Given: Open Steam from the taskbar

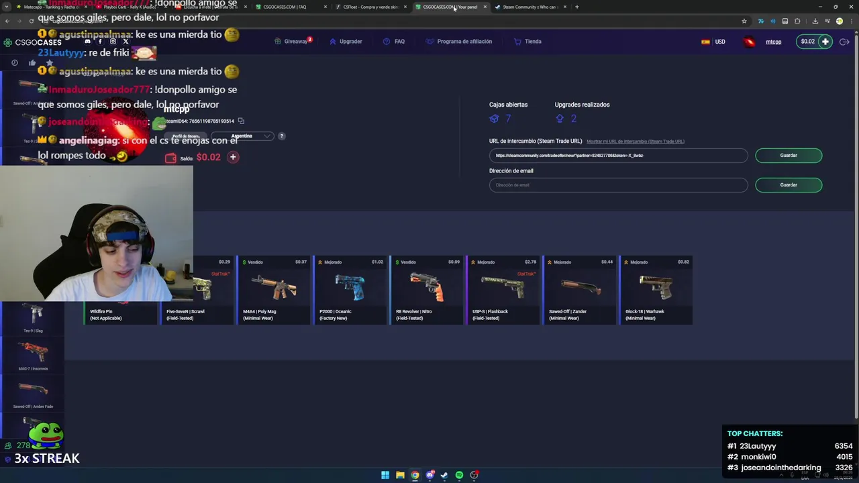Looking at the screenshot, I should pos(444,475).
